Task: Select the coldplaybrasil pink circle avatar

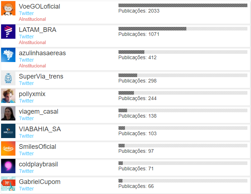Action: 8,166
